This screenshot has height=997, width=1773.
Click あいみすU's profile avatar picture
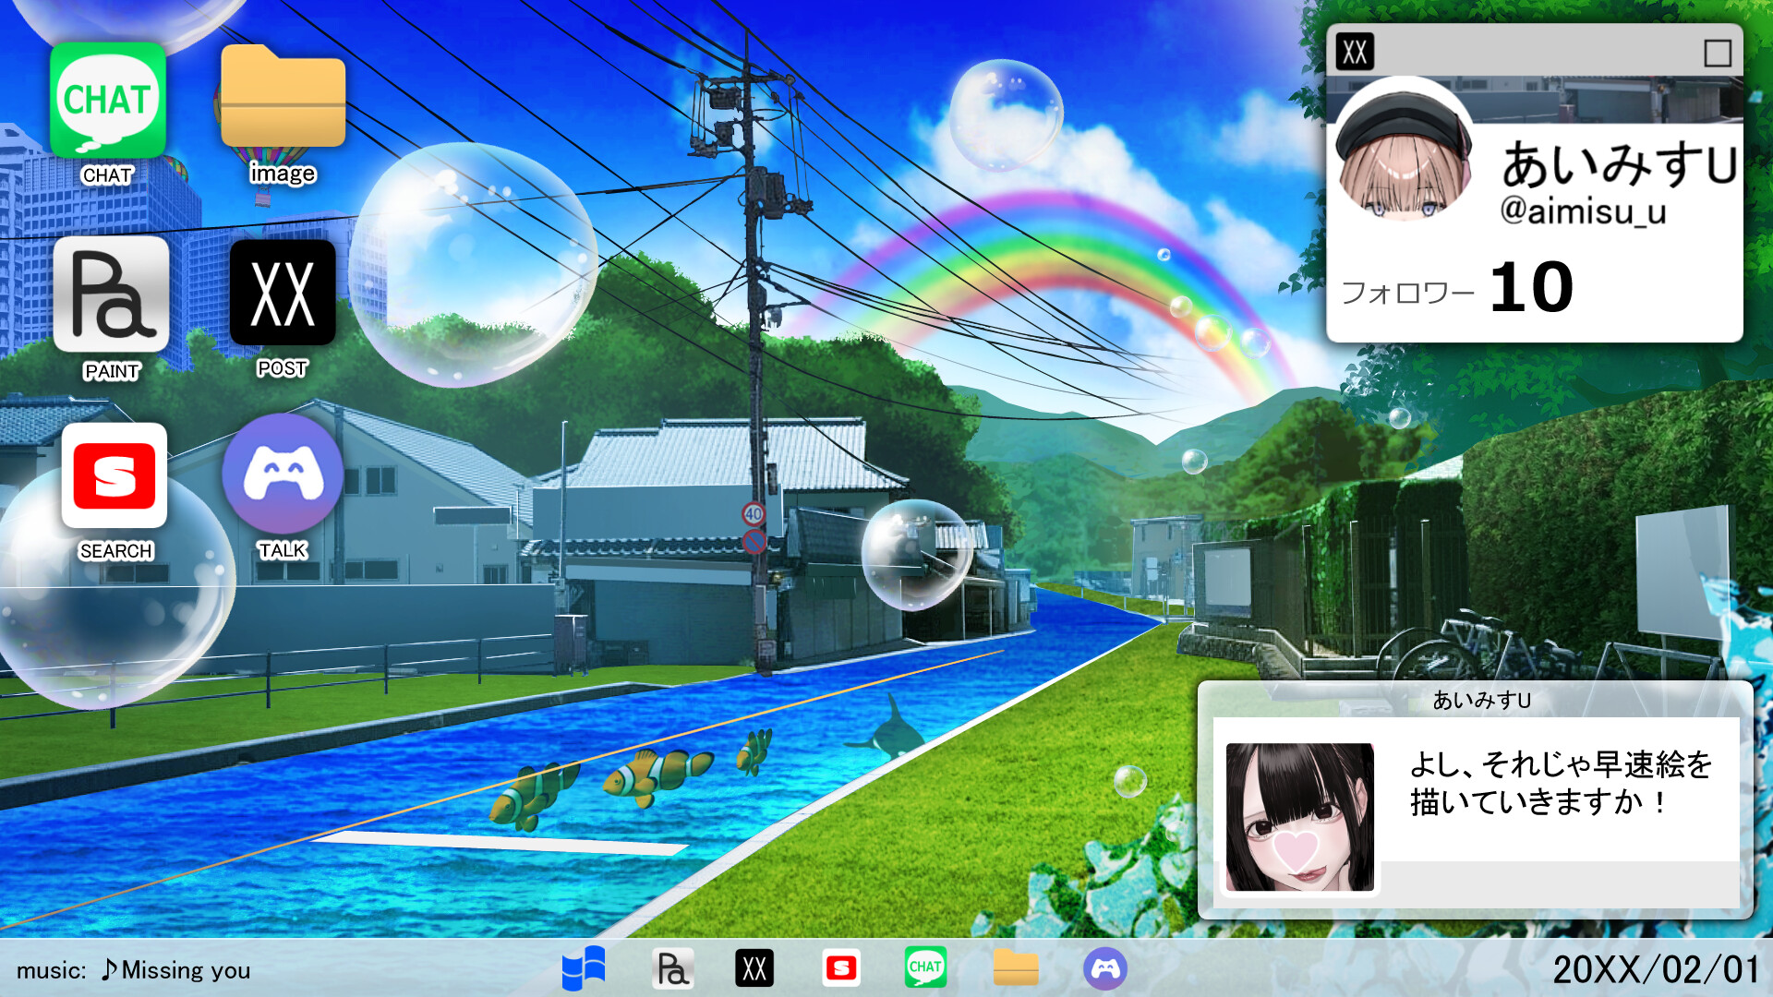click(1406, 152)
